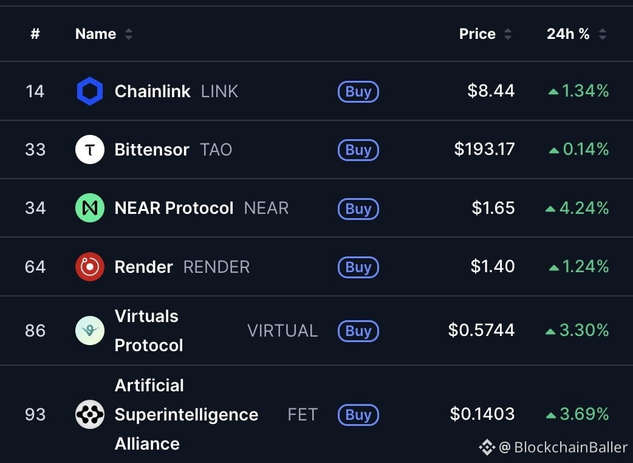Click Buy button for Render

pyautogui.click(x=358, y=267)
